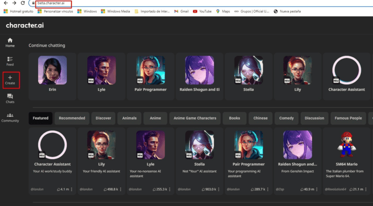This screenshot has width=373, height=206.
Task: Continue chatting with Lyle
Action: 102,76
